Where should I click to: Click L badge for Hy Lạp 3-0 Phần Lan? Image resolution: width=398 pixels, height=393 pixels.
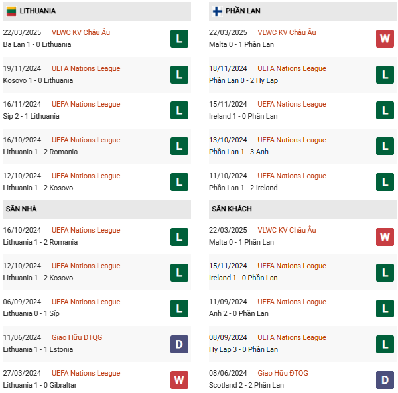click(385, 344)
